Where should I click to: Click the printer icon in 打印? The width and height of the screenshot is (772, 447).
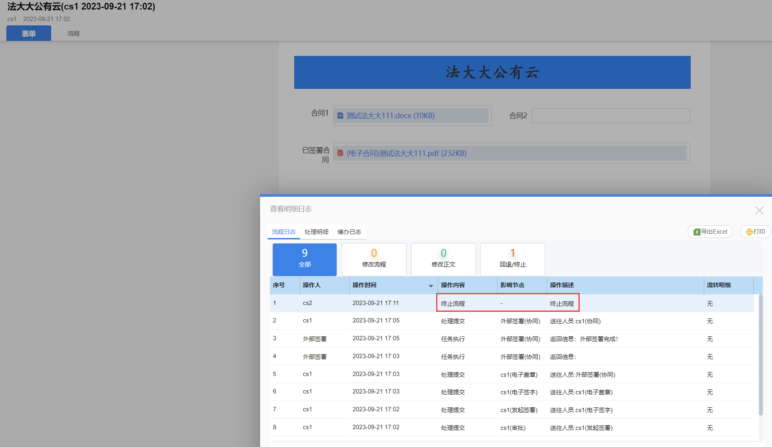pyautogui.click(x=749, y=232)
